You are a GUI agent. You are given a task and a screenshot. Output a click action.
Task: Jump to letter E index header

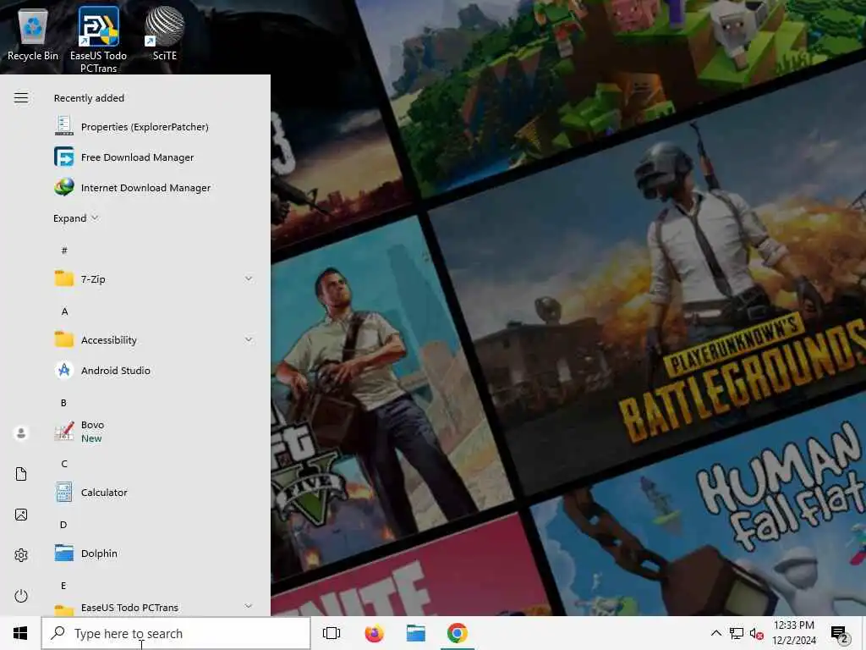(63, 585)
